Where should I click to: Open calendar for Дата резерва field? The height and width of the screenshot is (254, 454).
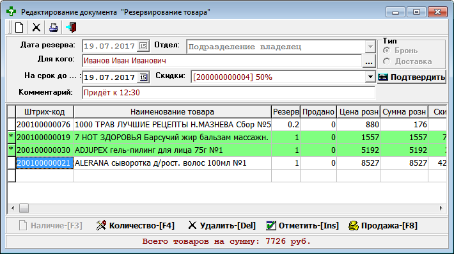point(143,46)
